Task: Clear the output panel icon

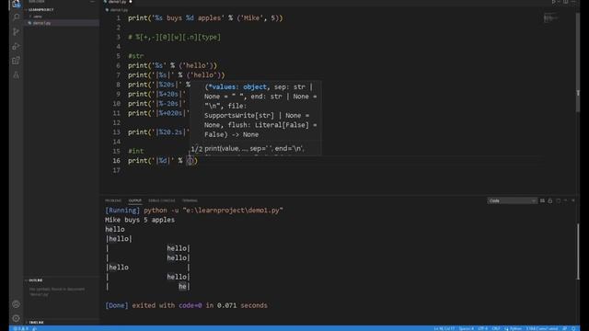Action: pos(542,200)
